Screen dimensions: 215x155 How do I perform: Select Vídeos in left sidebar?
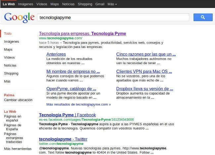click(x=9, y=58)
